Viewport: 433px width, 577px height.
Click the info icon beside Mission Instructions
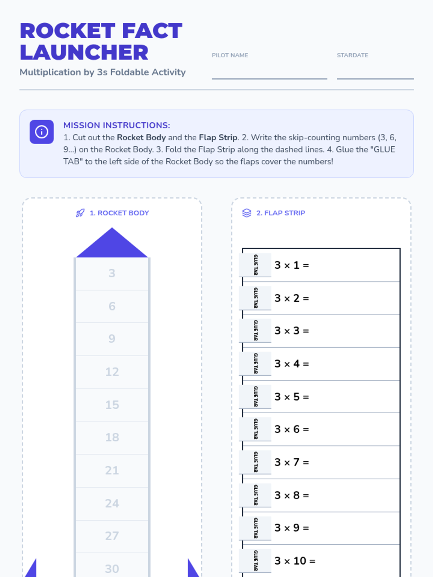tap(41, 132)
